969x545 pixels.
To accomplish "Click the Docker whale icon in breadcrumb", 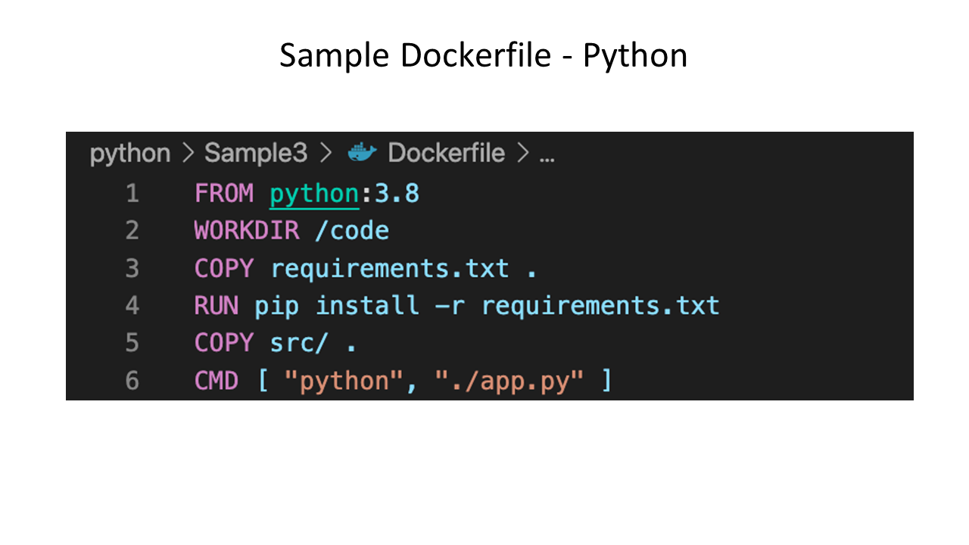I will click(362, 153).
